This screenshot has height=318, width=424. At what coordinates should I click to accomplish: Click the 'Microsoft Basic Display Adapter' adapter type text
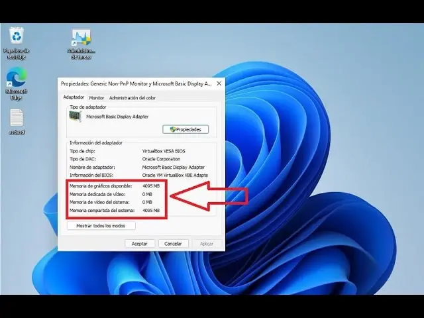[117, 117]
